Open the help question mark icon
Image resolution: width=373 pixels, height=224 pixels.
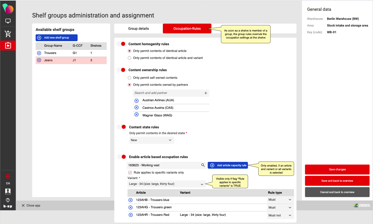click(x=8, y=200)
